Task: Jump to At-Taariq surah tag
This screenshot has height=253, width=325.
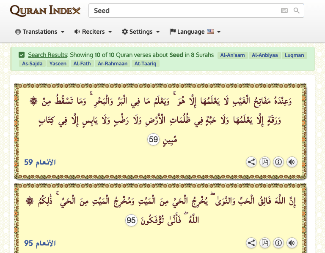Action: [x=145, y=64]
